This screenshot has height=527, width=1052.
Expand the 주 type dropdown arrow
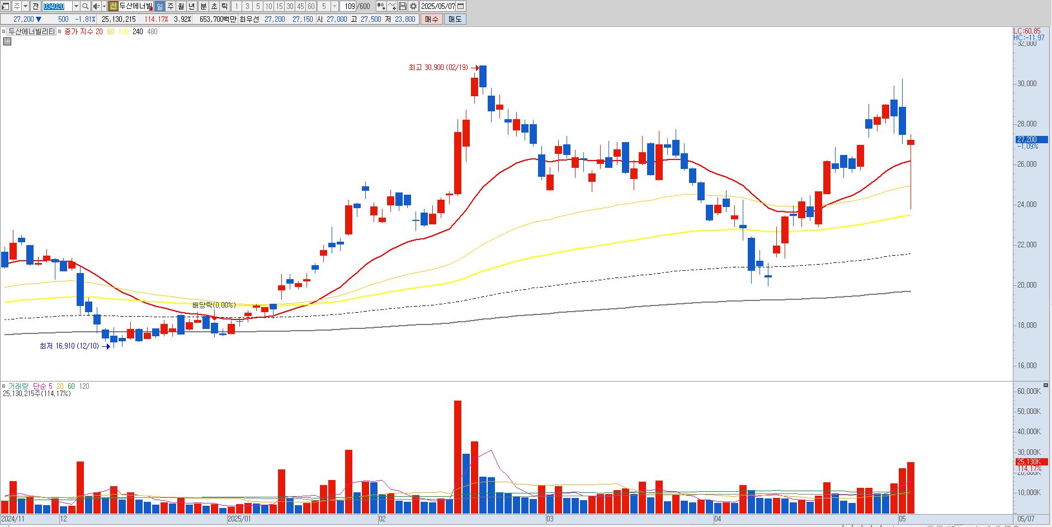click(25, 6)
